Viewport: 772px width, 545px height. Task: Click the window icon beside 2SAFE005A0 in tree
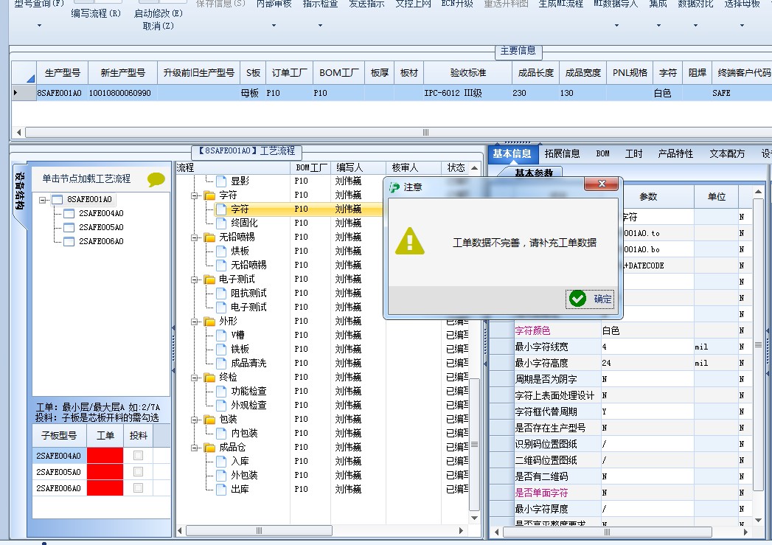69,227
